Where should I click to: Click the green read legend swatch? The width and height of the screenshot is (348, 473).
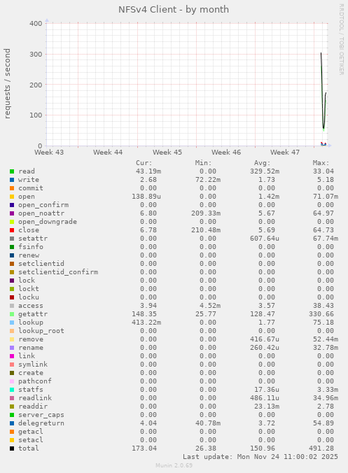tap(12, 171)
